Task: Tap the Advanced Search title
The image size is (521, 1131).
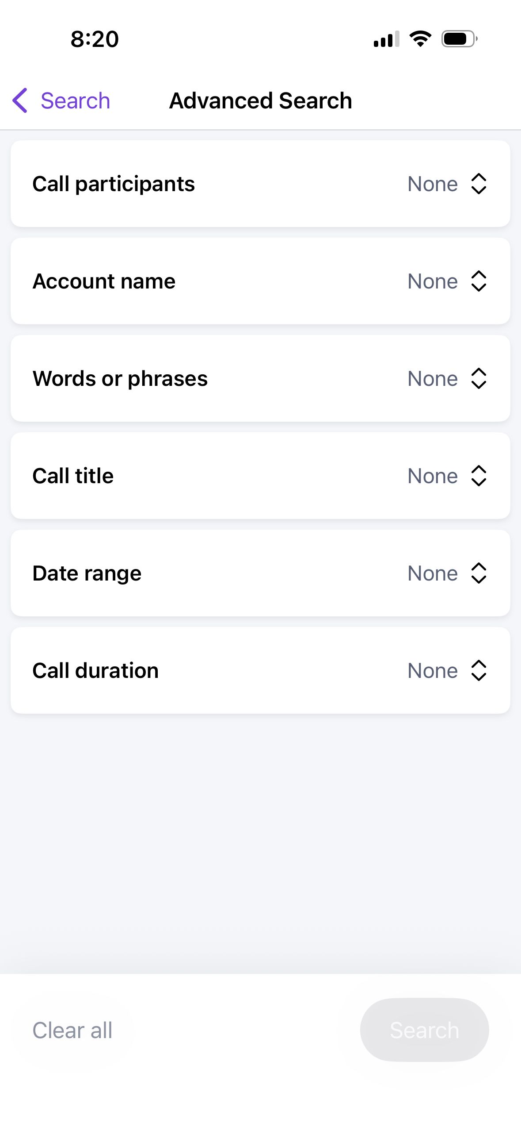Action: [x=261, y=100]
